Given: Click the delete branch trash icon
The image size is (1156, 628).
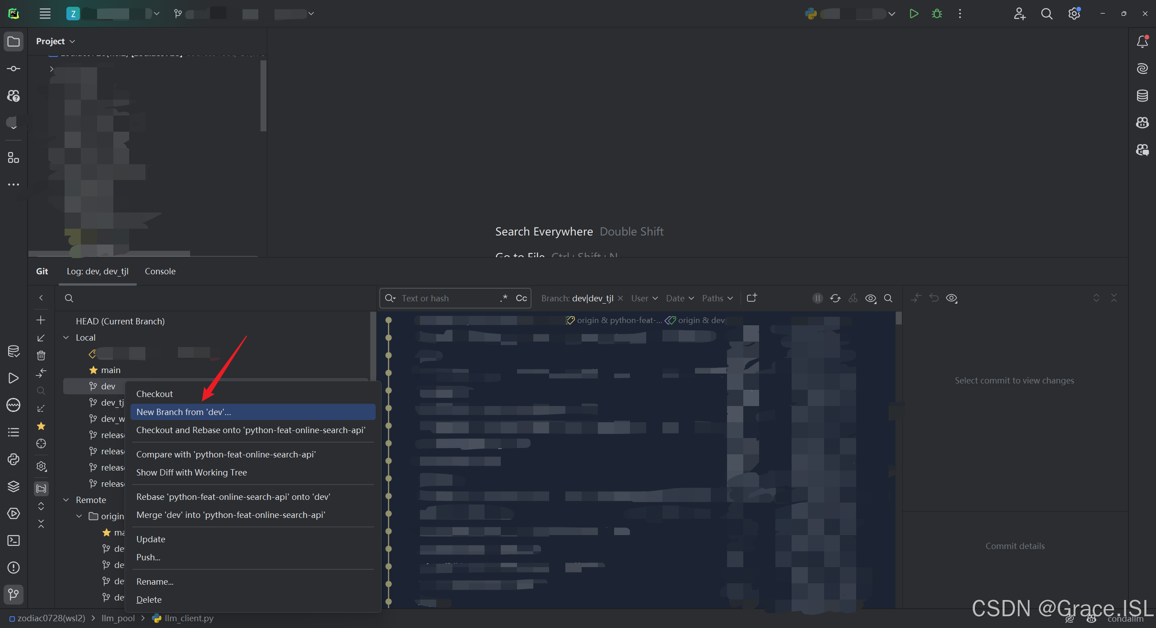Looking at the screenshot, I should coord(41,356).
